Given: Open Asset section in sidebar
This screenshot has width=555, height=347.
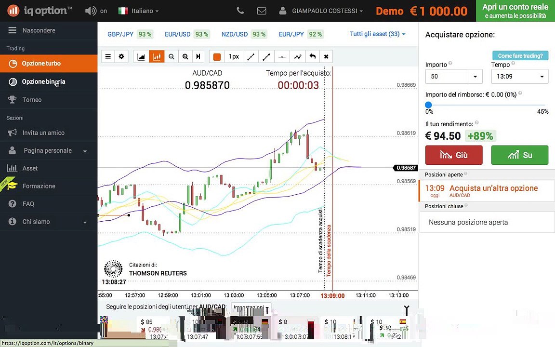Looking at the screenshot, I should tap(49, 169).
